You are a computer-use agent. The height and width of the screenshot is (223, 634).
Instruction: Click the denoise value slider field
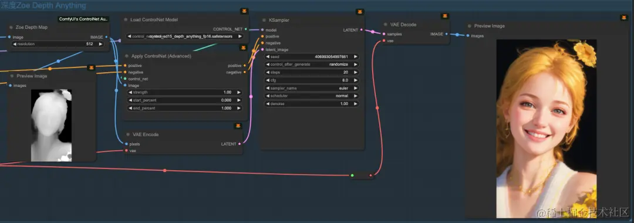(x=311, y=104)
